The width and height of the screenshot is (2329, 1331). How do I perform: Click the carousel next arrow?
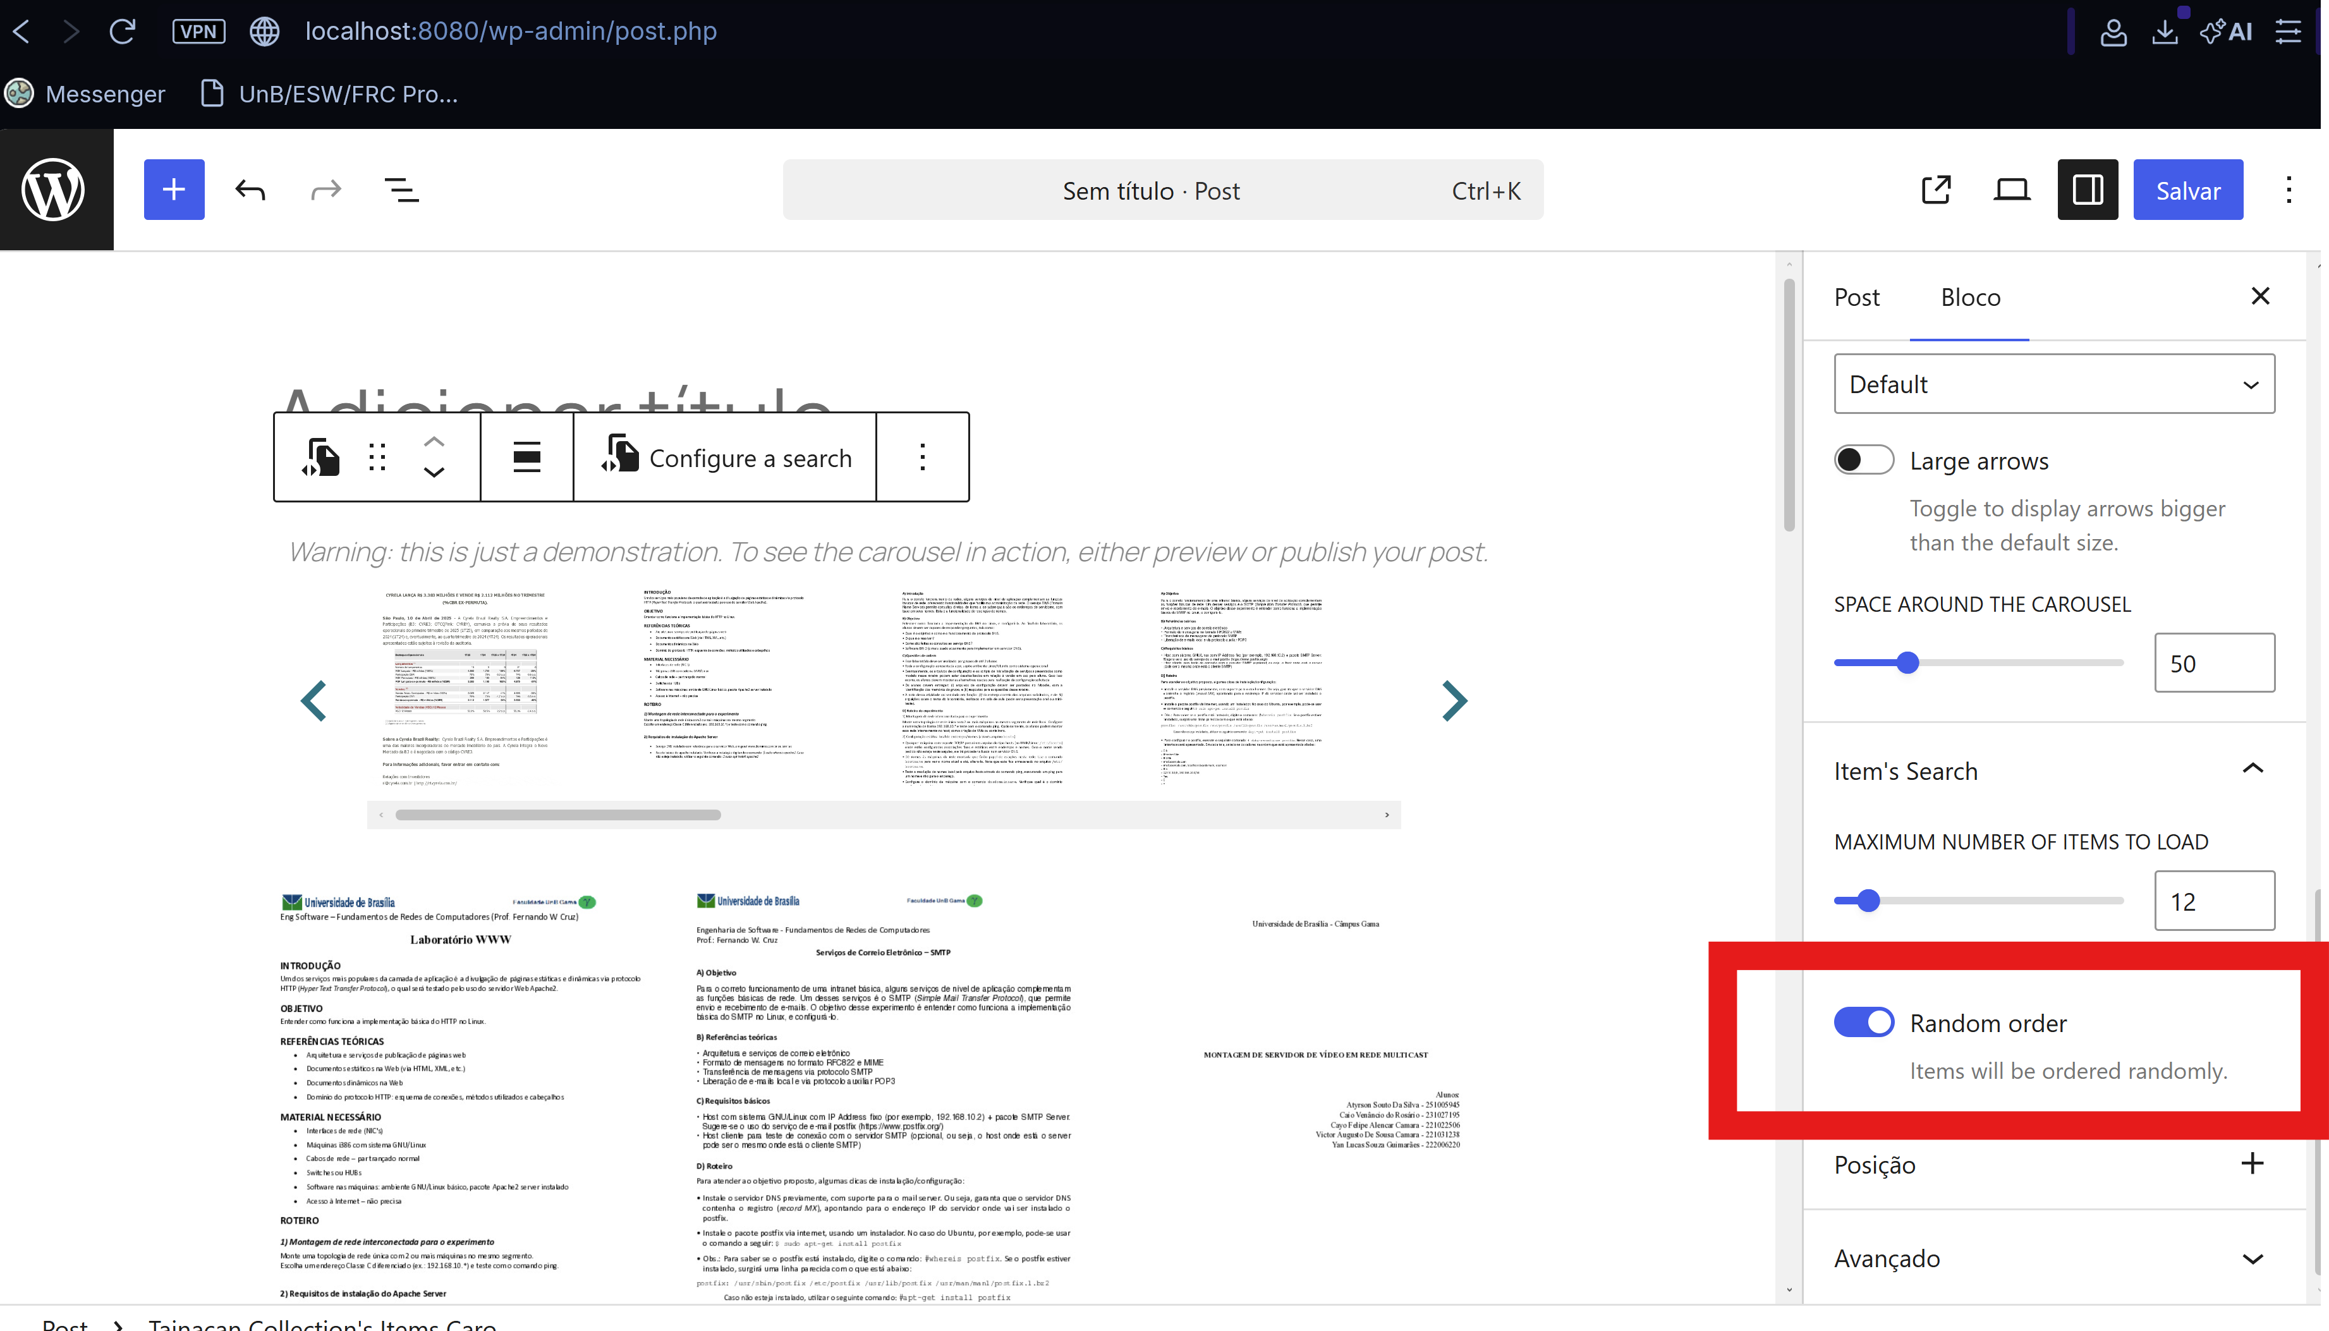tap(1454, 701)
